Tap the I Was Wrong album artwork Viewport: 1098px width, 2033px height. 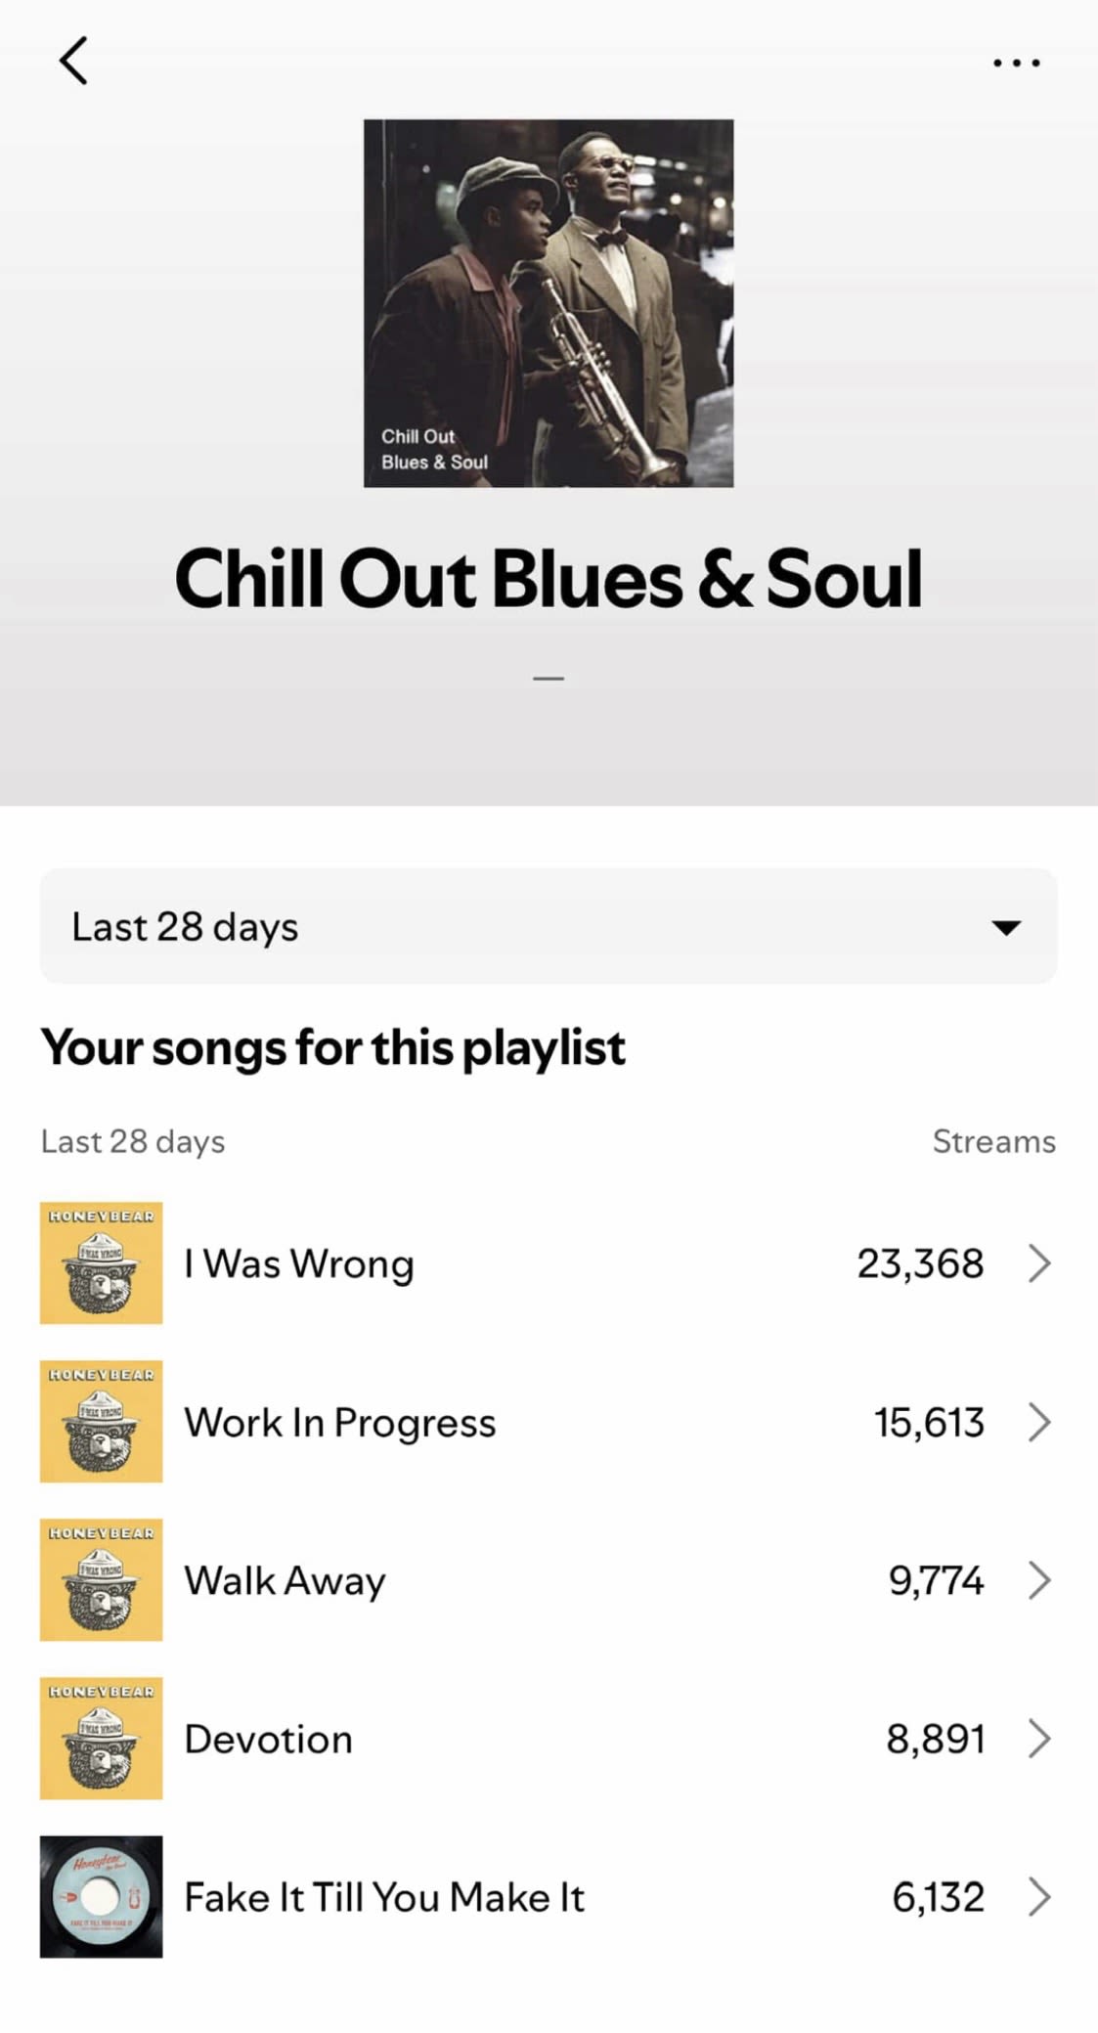[x=101, y=1262]
